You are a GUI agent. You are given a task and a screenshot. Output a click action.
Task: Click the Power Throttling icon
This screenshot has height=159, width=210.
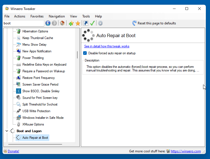(x=19, y=58)
